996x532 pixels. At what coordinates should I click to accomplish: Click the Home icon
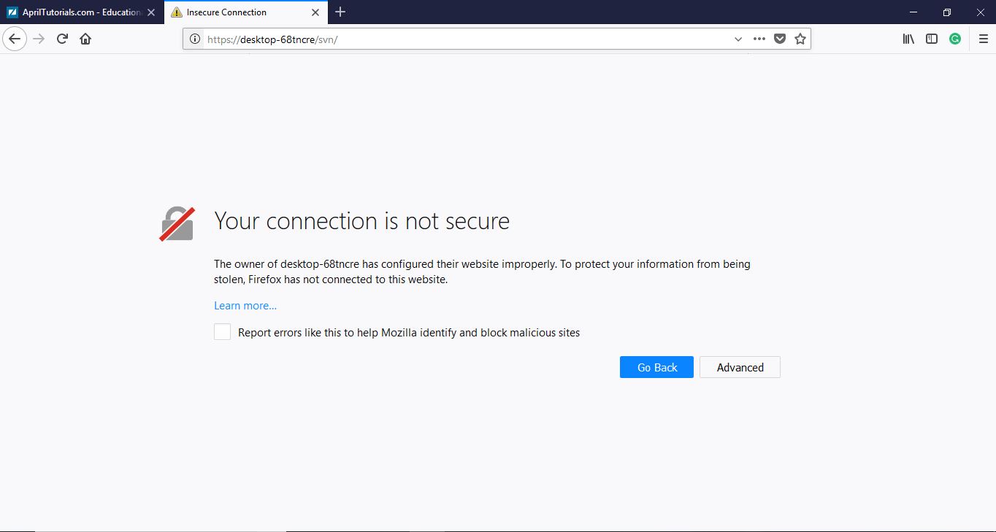click(85, 39)
